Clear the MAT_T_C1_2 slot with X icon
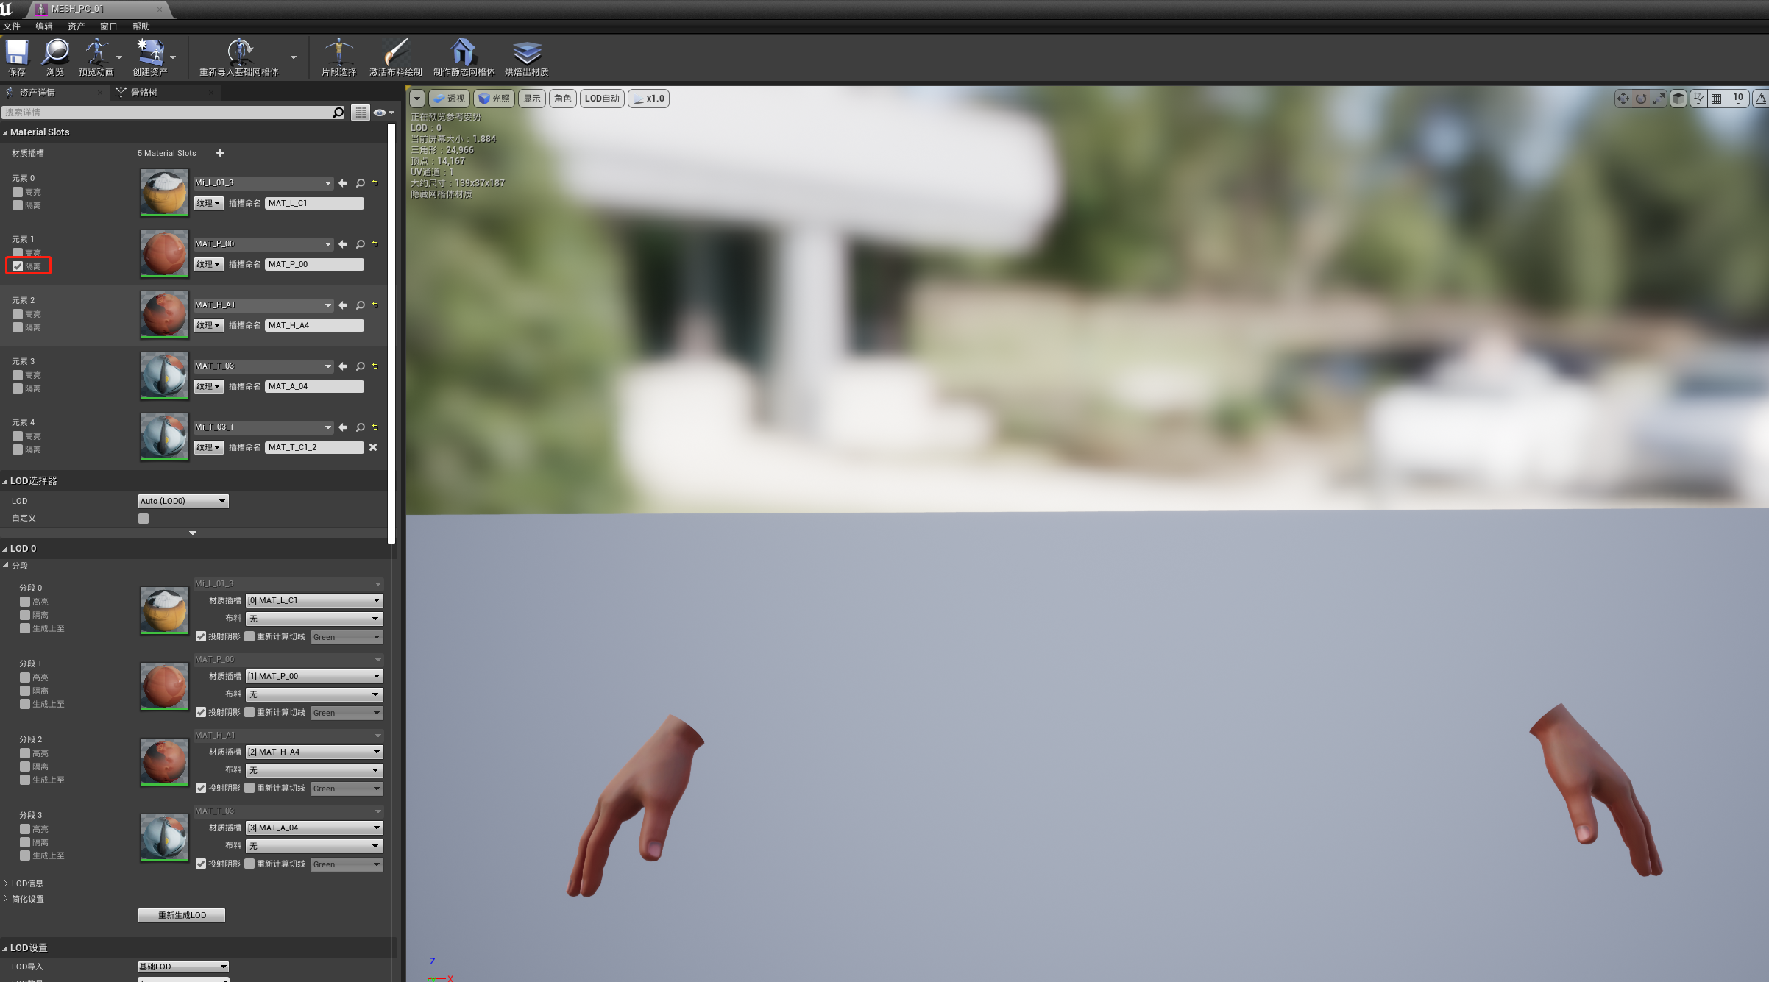The width and height of the screenshot is (1769, 982). 373,447
